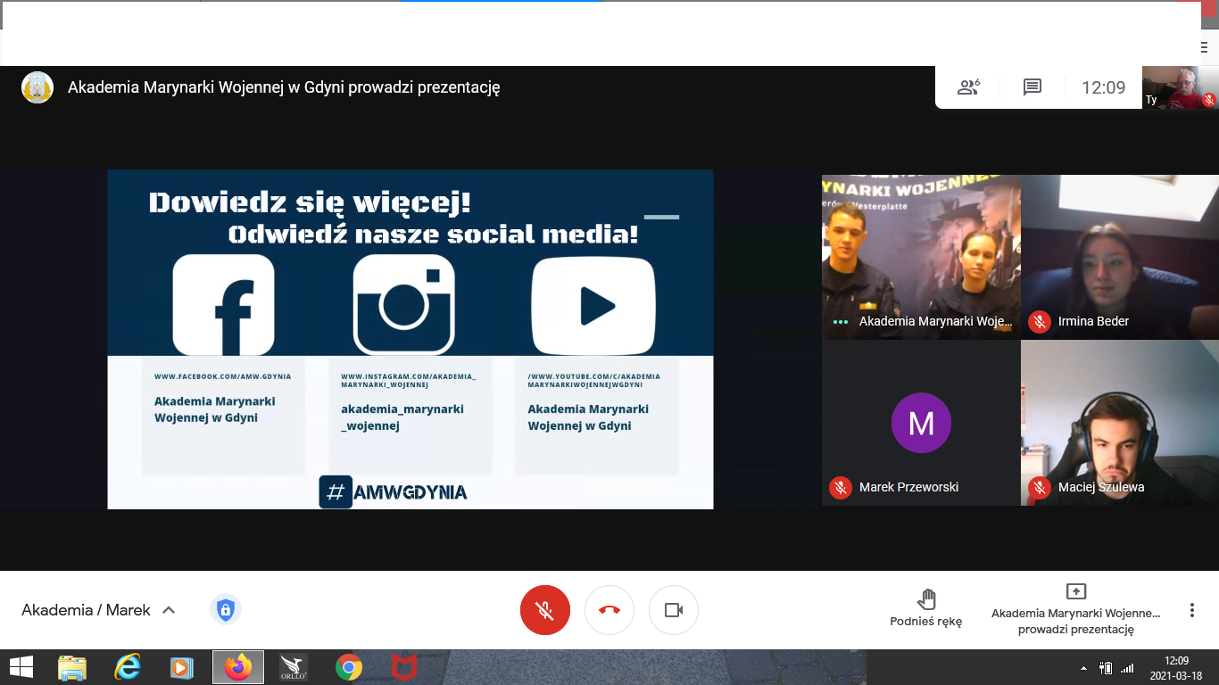This screenshot has height=685, width=1219.
Task: Click the 12:09 meeting clock
Action: [x=1104, y=87]
